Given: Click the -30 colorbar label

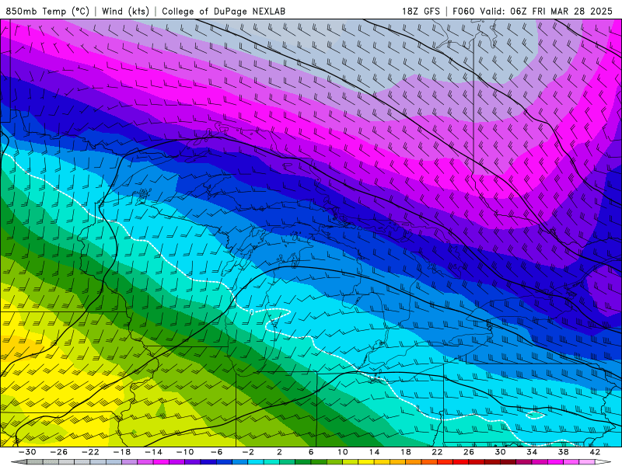Looking at the screenshot, I should pos(27,452).
